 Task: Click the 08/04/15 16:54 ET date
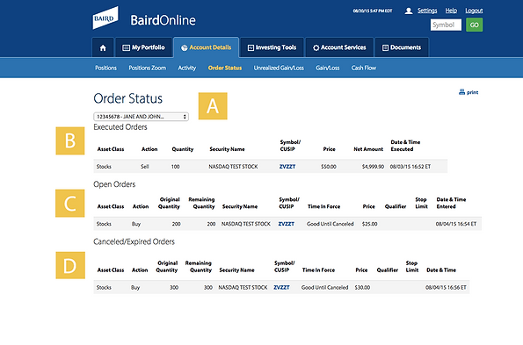tap(456, 224)
